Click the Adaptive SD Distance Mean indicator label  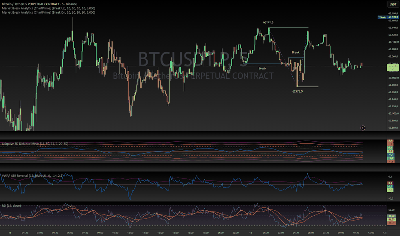click(x=35, y=144)
